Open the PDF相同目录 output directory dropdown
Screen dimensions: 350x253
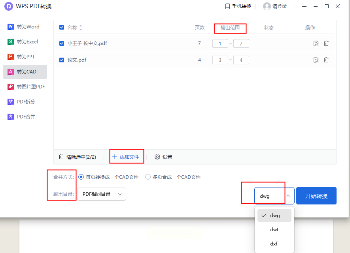point(102,194)
